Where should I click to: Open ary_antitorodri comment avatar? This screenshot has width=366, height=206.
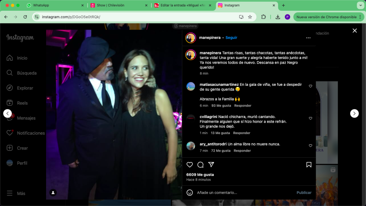[x=191, y=146]
